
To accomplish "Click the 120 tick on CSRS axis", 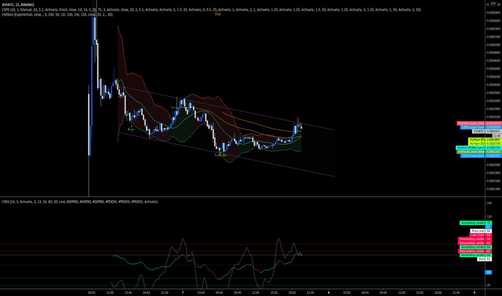I will click(489, 217).
